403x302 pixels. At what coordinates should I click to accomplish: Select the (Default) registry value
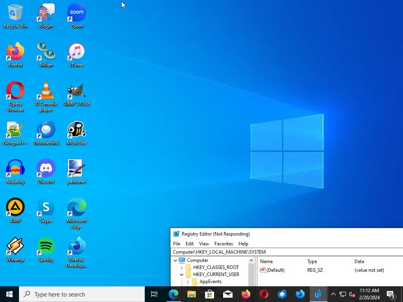[x=272, y=270]
